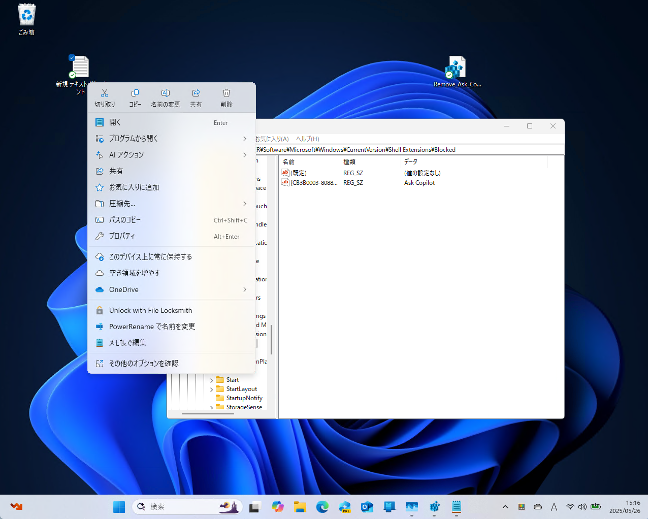Viewport: 648px width, 519px height.
Task: Select このデバイス上に常に保持する
Action: point(172,257)
